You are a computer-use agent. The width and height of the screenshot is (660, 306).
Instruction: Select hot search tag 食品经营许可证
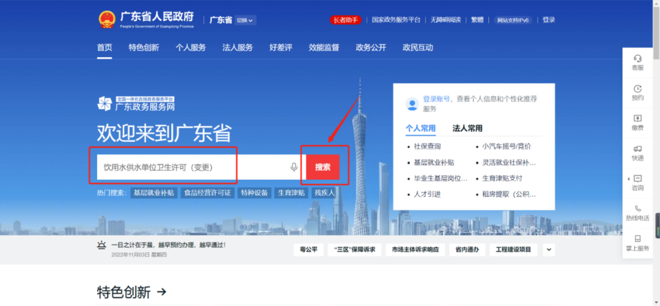(x=208, y=193)
